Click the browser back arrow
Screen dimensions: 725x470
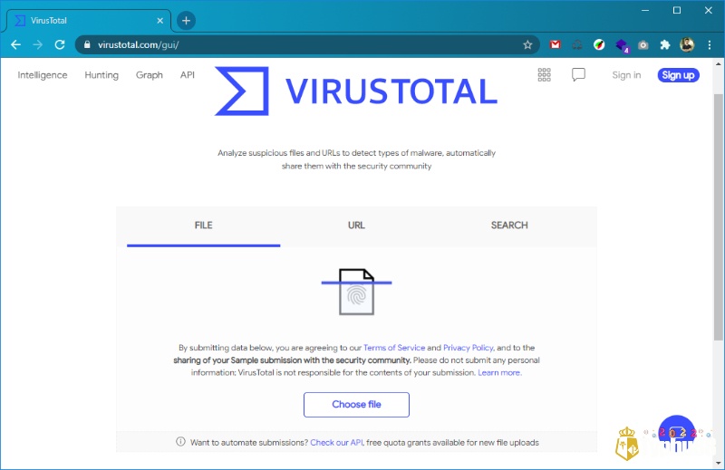tap(15, 45)
